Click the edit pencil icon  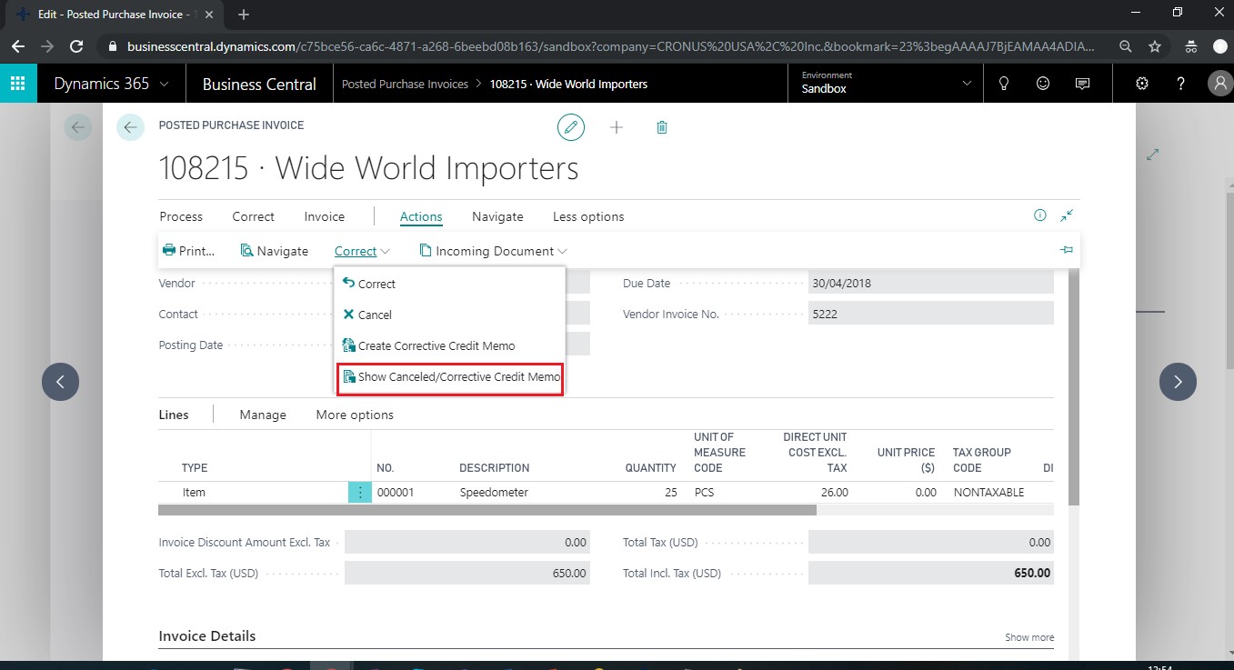pyautogui.click(x=571, y=127)
